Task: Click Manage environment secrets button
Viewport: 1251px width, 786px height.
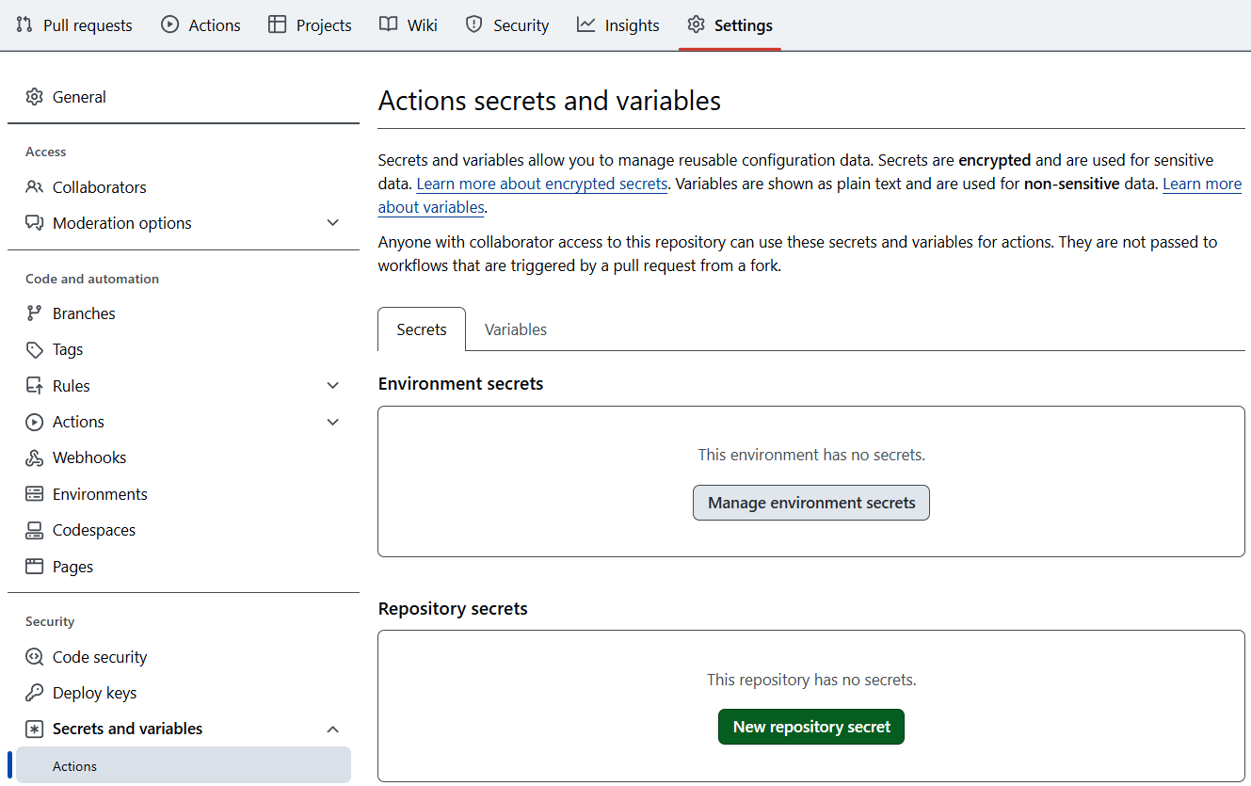Action: click(811, 503)
